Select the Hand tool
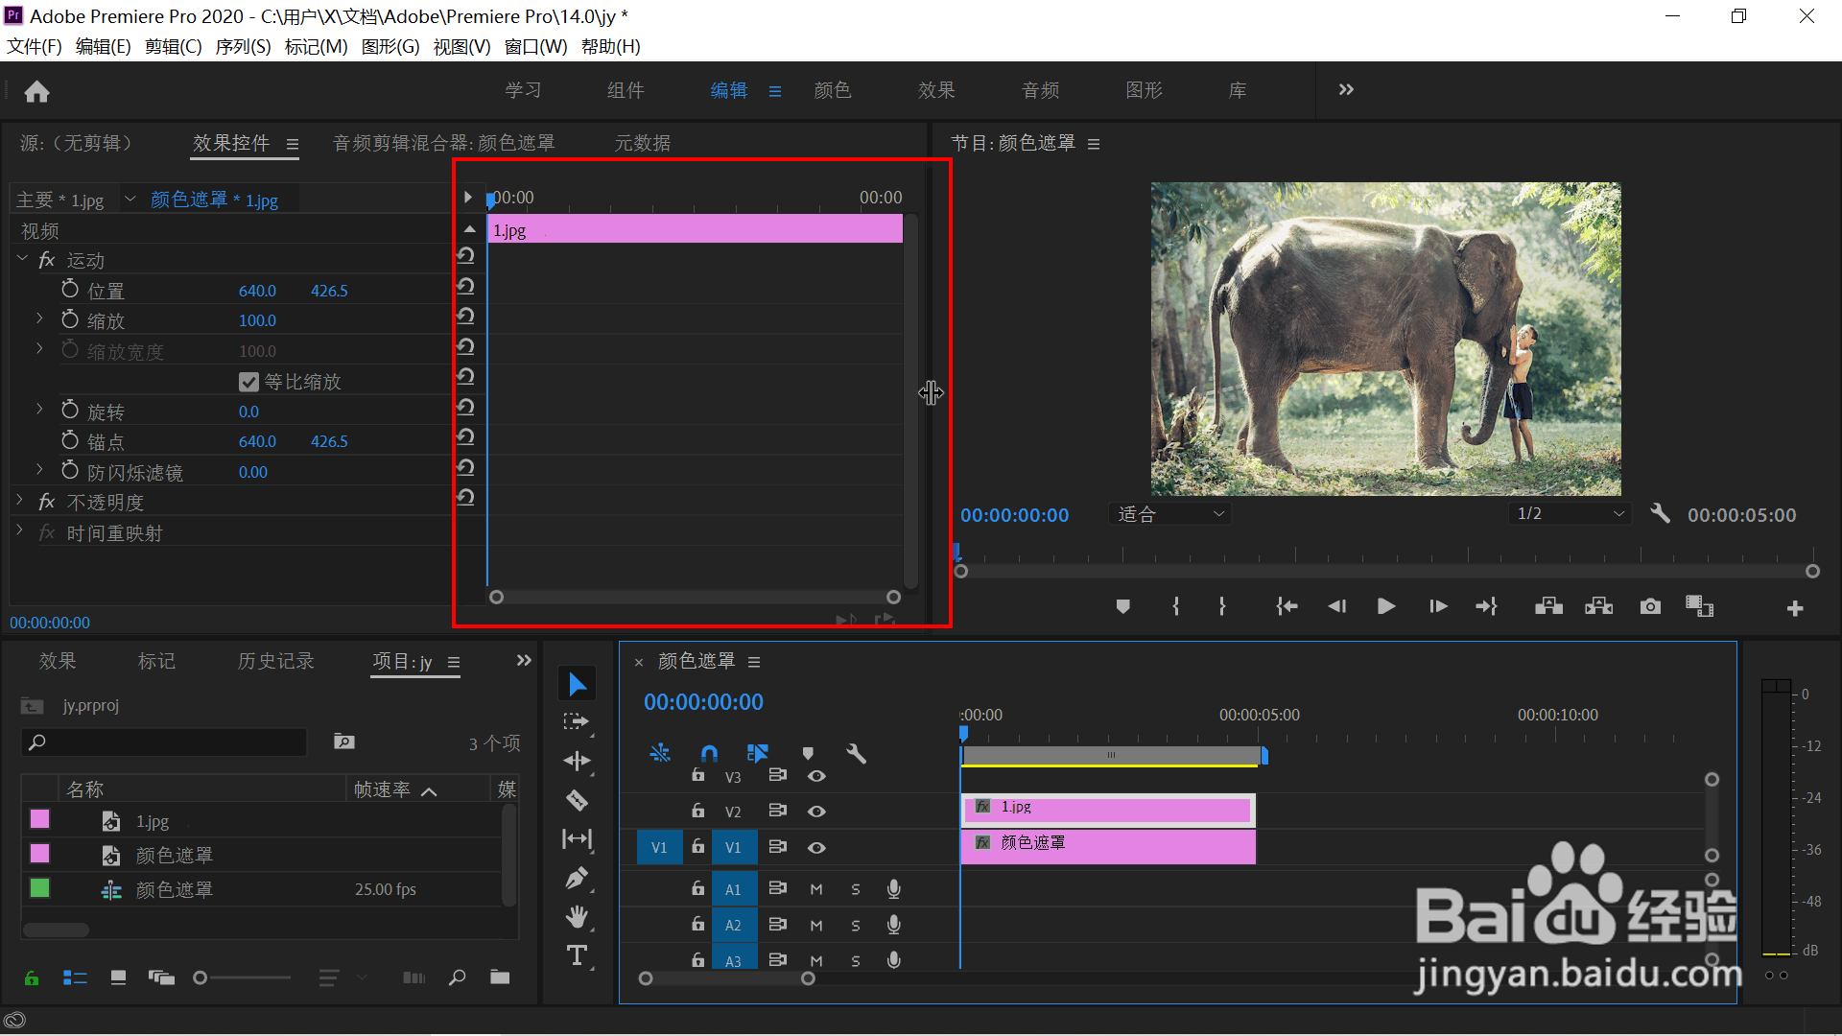 [x=577, y=917]
